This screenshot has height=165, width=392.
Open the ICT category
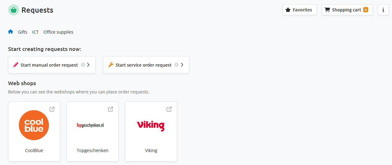tap(35, 32)
